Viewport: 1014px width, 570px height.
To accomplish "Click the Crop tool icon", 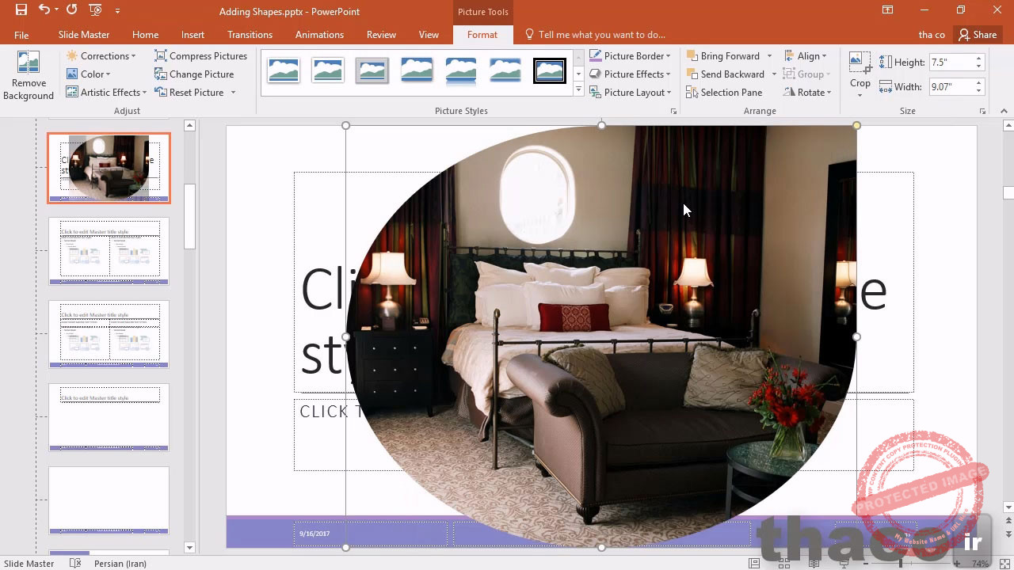I will [860, 63].
